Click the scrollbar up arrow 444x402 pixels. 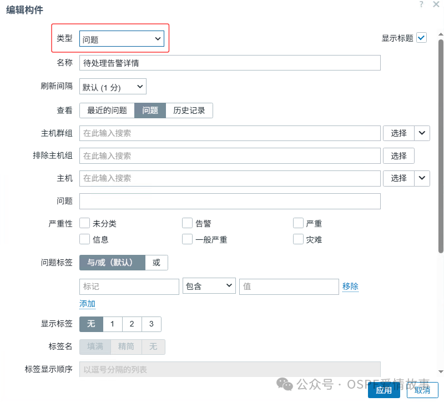pos(441,34)
